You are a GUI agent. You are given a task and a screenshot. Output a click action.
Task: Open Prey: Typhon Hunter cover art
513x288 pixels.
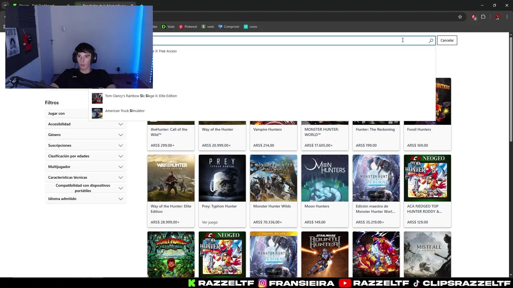(x=222, y=178)
